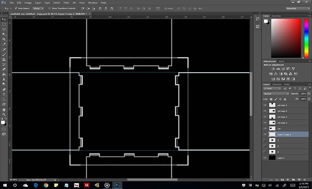
Task: Select the Magic Wand tool
Action: [4, 34]
